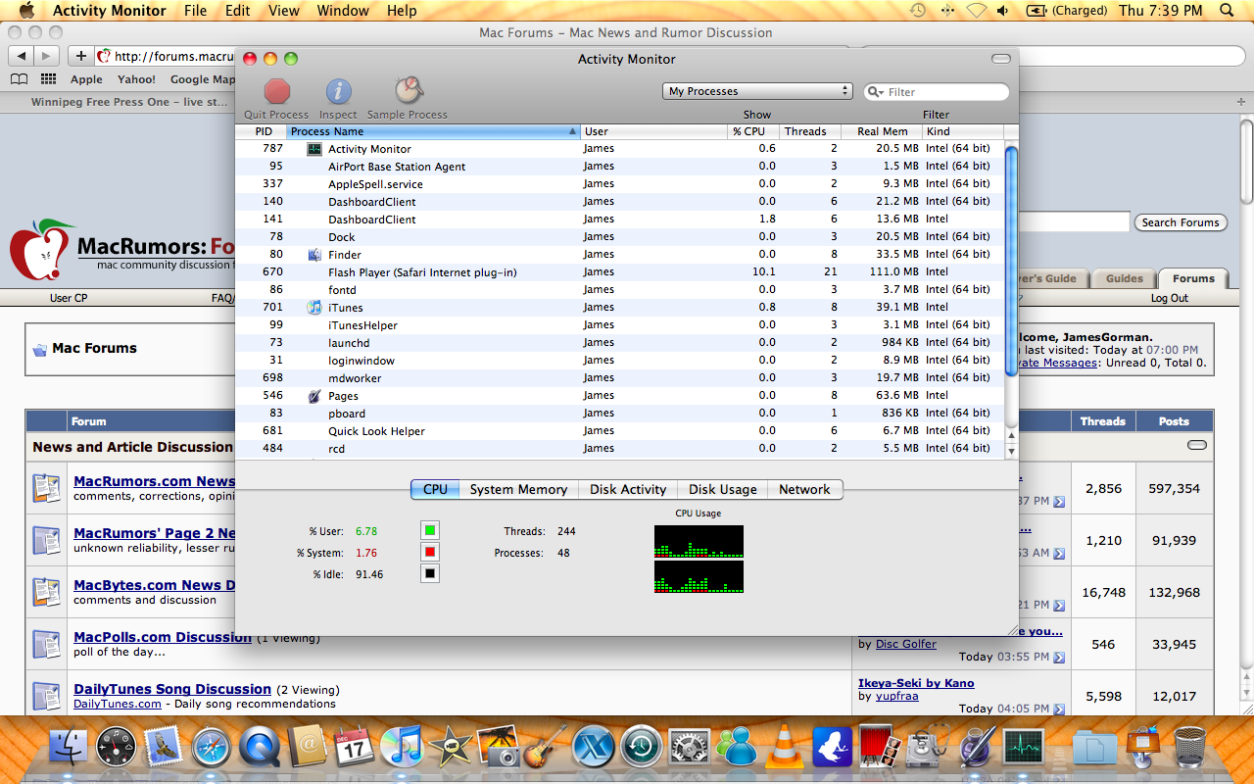The height and width of the screenshot is (784, 1254).
Task: Sort by the % CPU column header
Action: [x=752, y=131]
